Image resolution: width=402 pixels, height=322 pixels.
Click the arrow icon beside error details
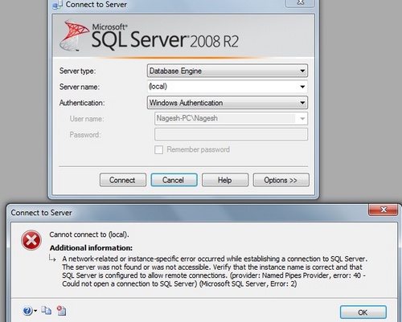click(x=52, y=259)
